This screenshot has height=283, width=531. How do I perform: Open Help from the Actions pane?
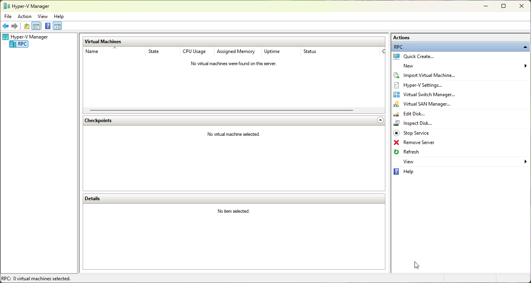(408, 171)
